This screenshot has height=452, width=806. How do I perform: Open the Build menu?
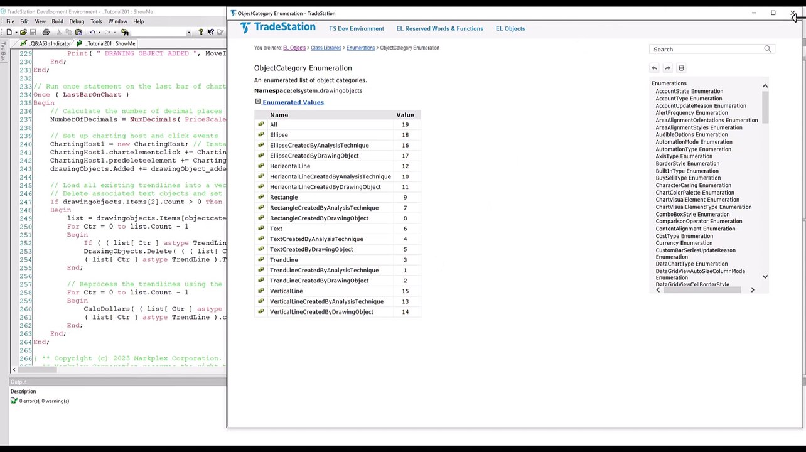point(57,21)
